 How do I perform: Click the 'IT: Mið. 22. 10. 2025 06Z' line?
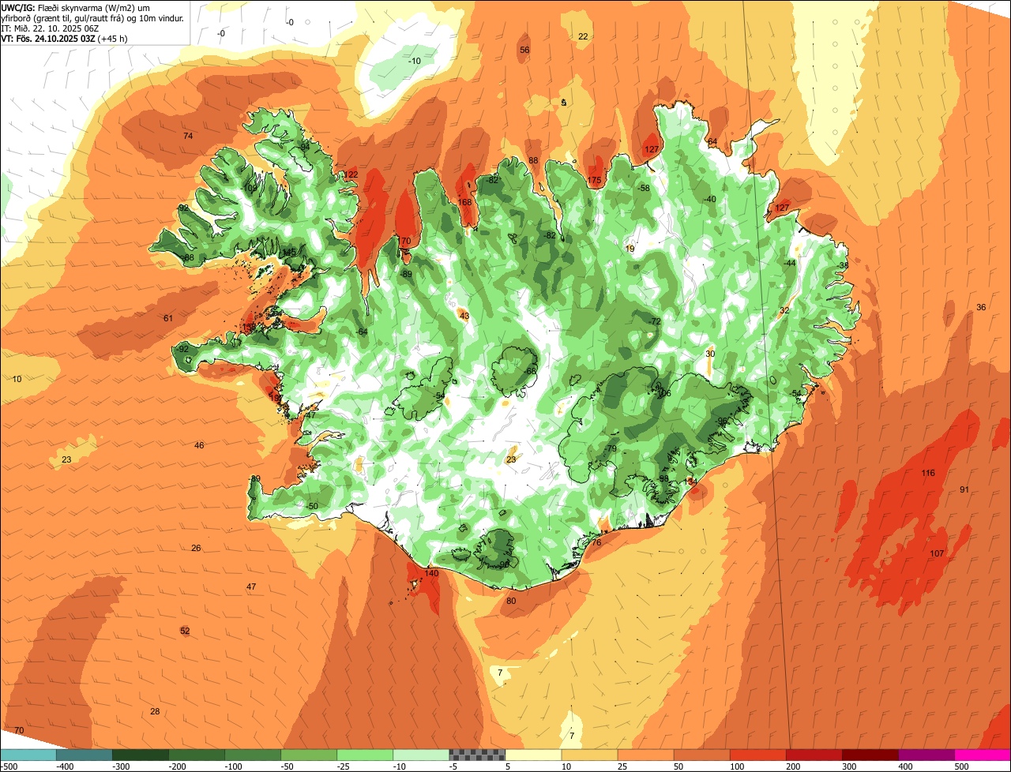pos(50,28)
